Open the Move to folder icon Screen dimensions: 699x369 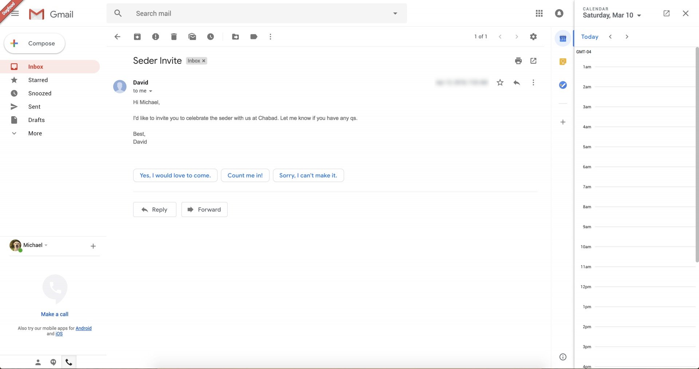236,36
